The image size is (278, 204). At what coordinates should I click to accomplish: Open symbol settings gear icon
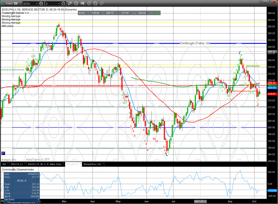41,3
